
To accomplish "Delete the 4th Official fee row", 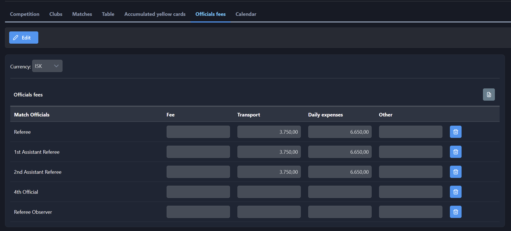I will pos(455,192).
